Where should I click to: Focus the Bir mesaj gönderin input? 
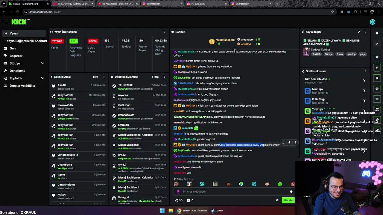tap(233, 191)
